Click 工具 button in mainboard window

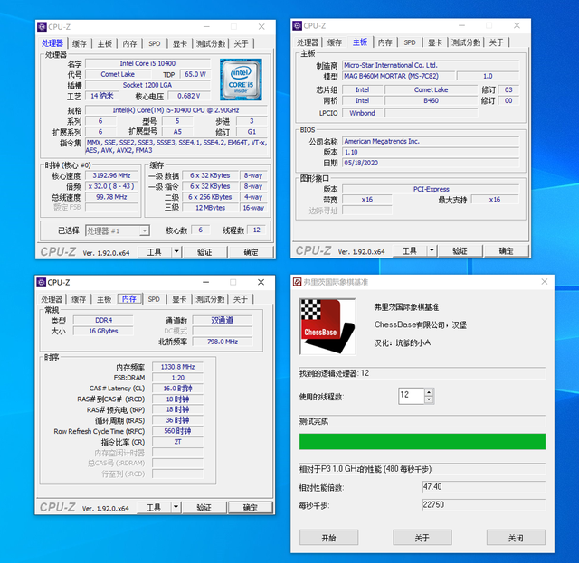click(410, 250)
